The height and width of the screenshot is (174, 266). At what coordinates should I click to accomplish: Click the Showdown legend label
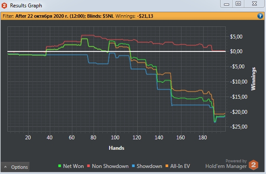click(x=149, y=166)
